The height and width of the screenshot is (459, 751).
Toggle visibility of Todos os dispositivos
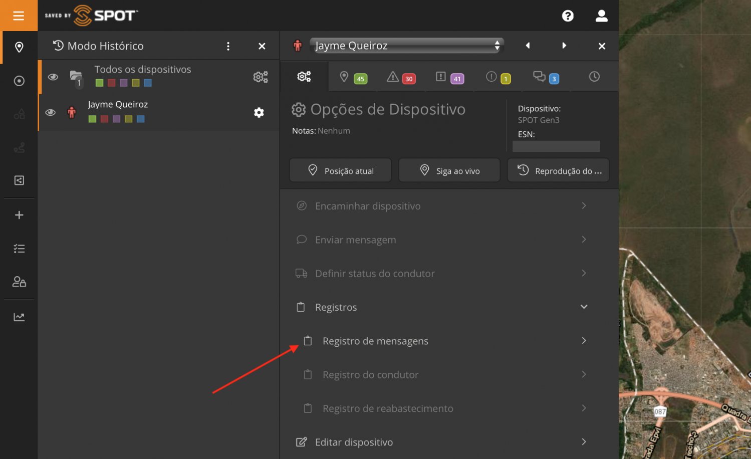tap(53, 77)
